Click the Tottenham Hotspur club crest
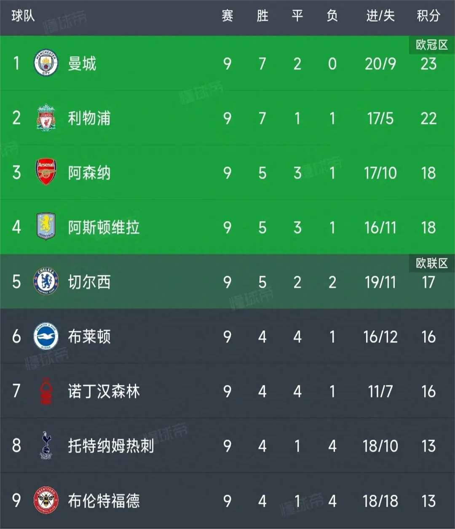The image size is (455, 529). [x=45, y=445]
